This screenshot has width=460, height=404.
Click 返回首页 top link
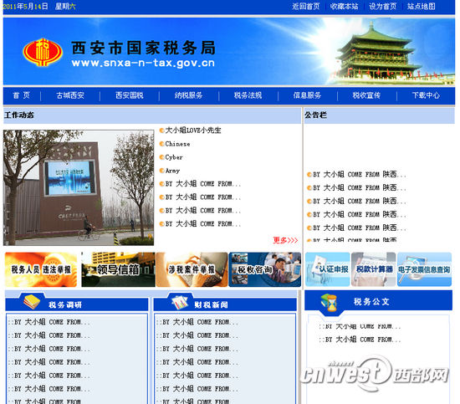pyautogui.click(x=306, y=7)
